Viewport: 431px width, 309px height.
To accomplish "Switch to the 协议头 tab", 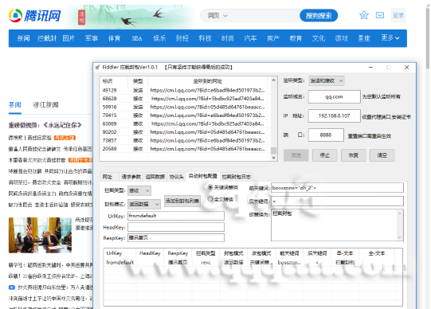I will (x=176, y=177).
